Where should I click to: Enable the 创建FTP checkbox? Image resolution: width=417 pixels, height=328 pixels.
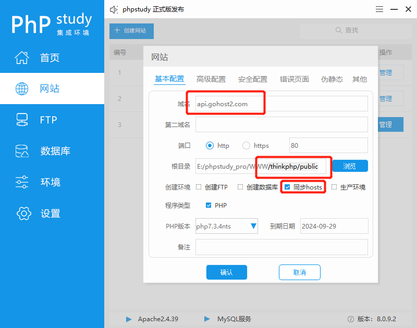[x=199, y=187]
